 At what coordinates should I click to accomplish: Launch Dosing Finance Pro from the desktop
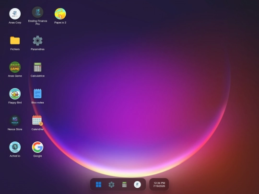point(37,12)
